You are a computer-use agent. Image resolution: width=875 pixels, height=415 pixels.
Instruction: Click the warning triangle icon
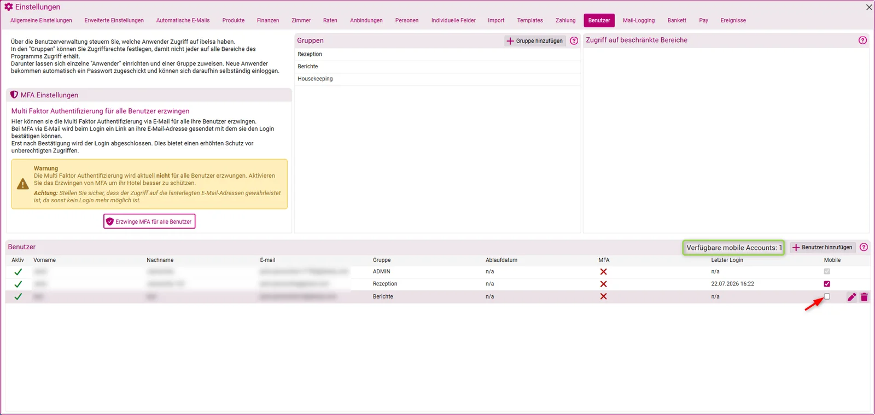click(x=23, y=184)
